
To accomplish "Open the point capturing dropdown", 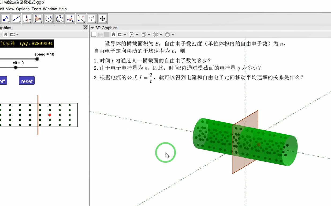I will [125, 35].
